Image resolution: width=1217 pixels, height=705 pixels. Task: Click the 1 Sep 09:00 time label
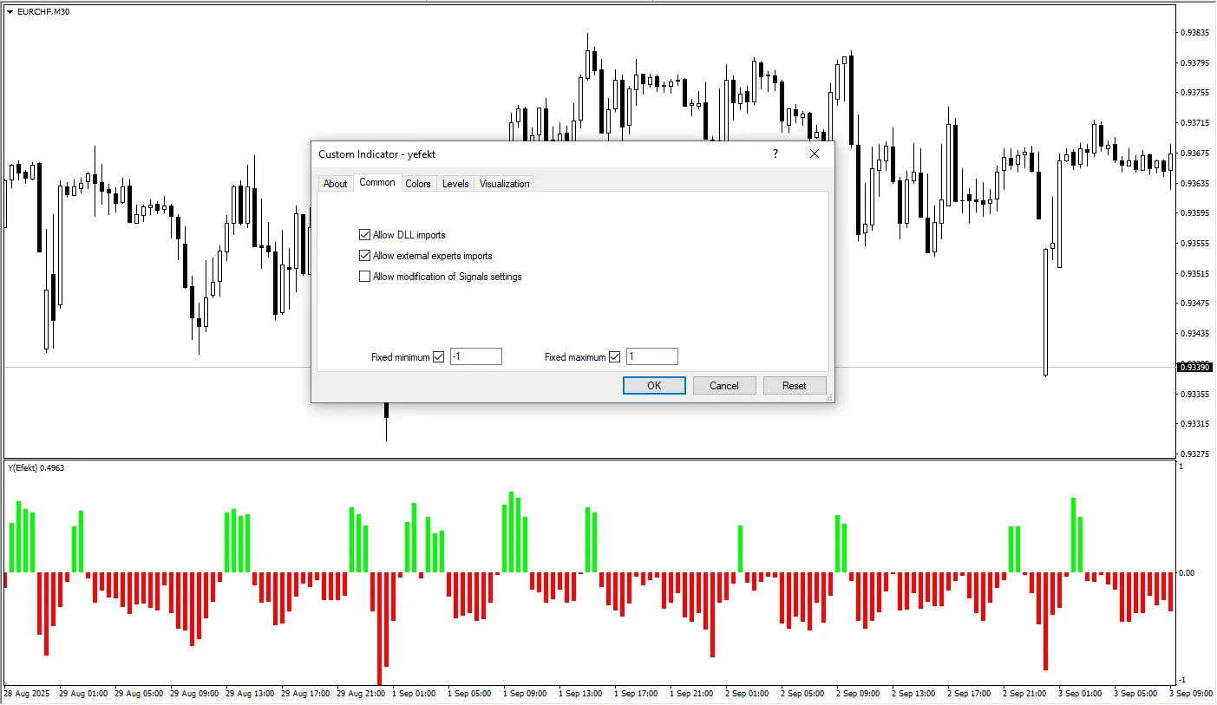526,694
